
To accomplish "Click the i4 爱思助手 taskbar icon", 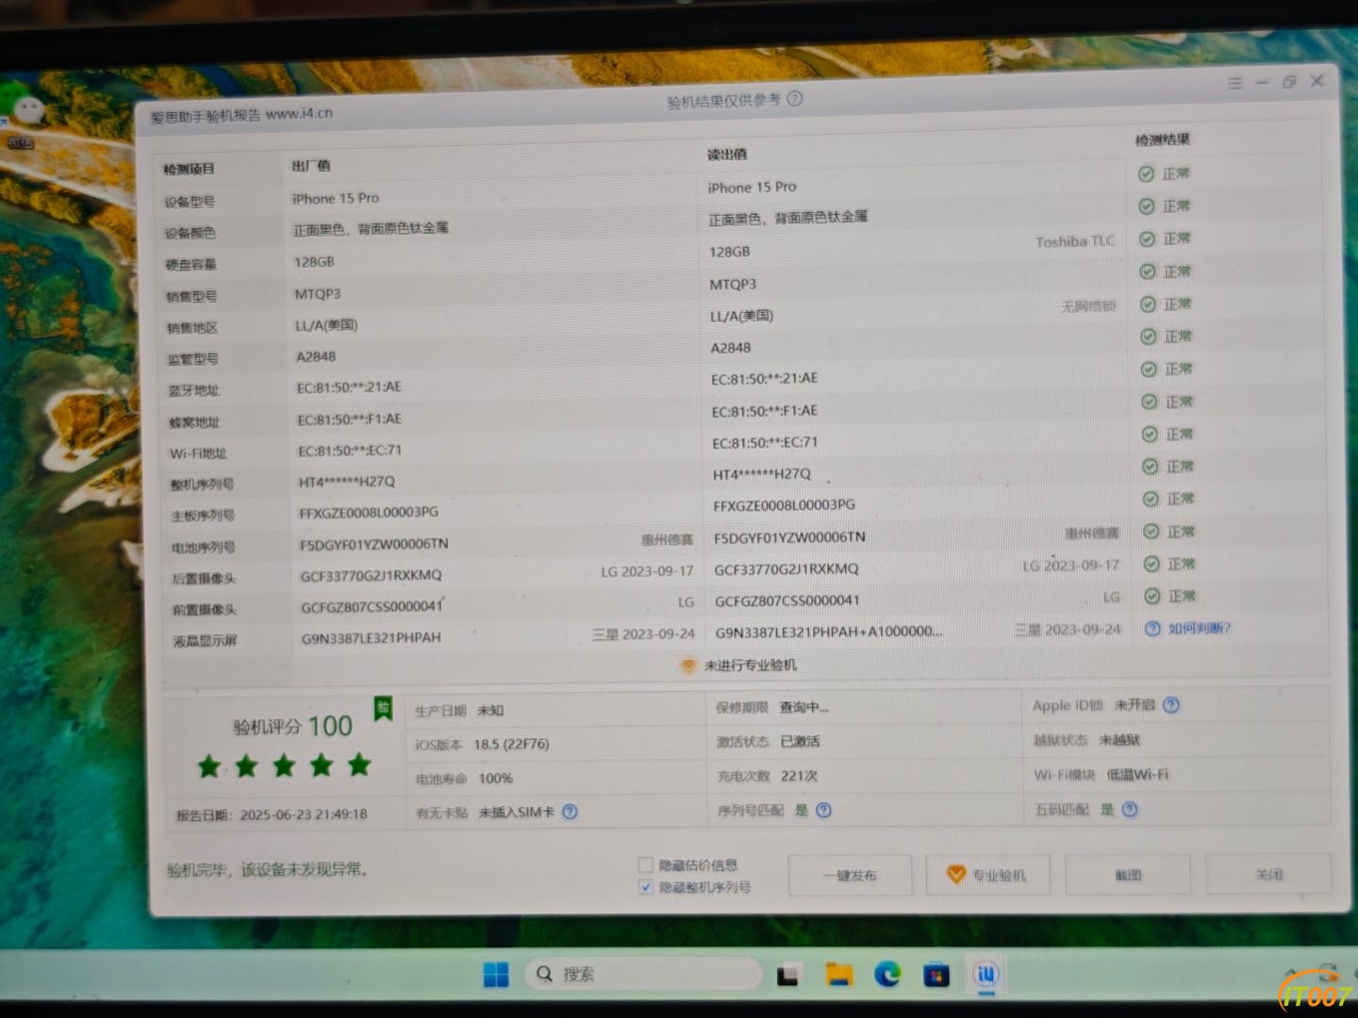I will click(986, 973).
